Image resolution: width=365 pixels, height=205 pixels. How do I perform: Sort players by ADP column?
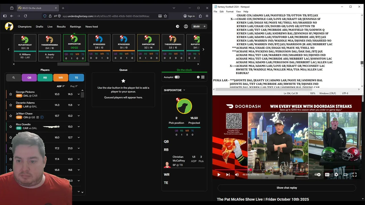[x=61, y=86]
